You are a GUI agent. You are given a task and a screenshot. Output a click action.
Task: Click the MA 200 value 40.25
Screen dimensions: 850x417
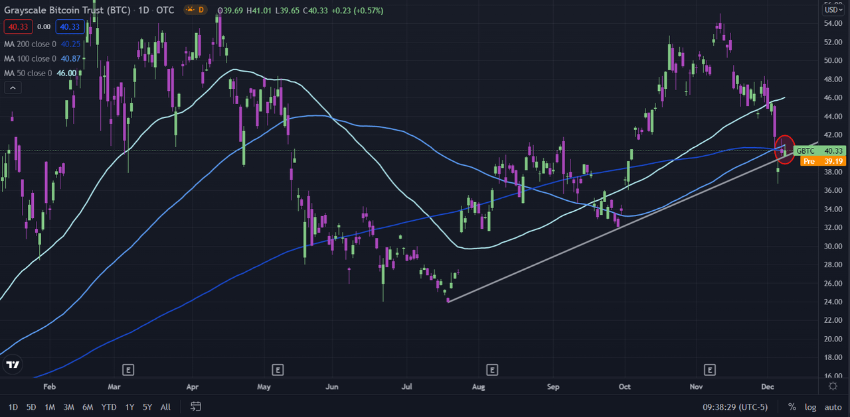tap(70, 44)
